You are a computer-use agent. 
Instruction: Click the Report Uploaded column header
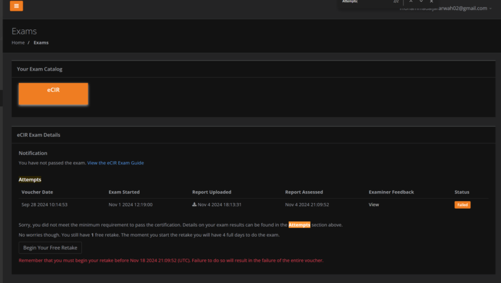211,192
